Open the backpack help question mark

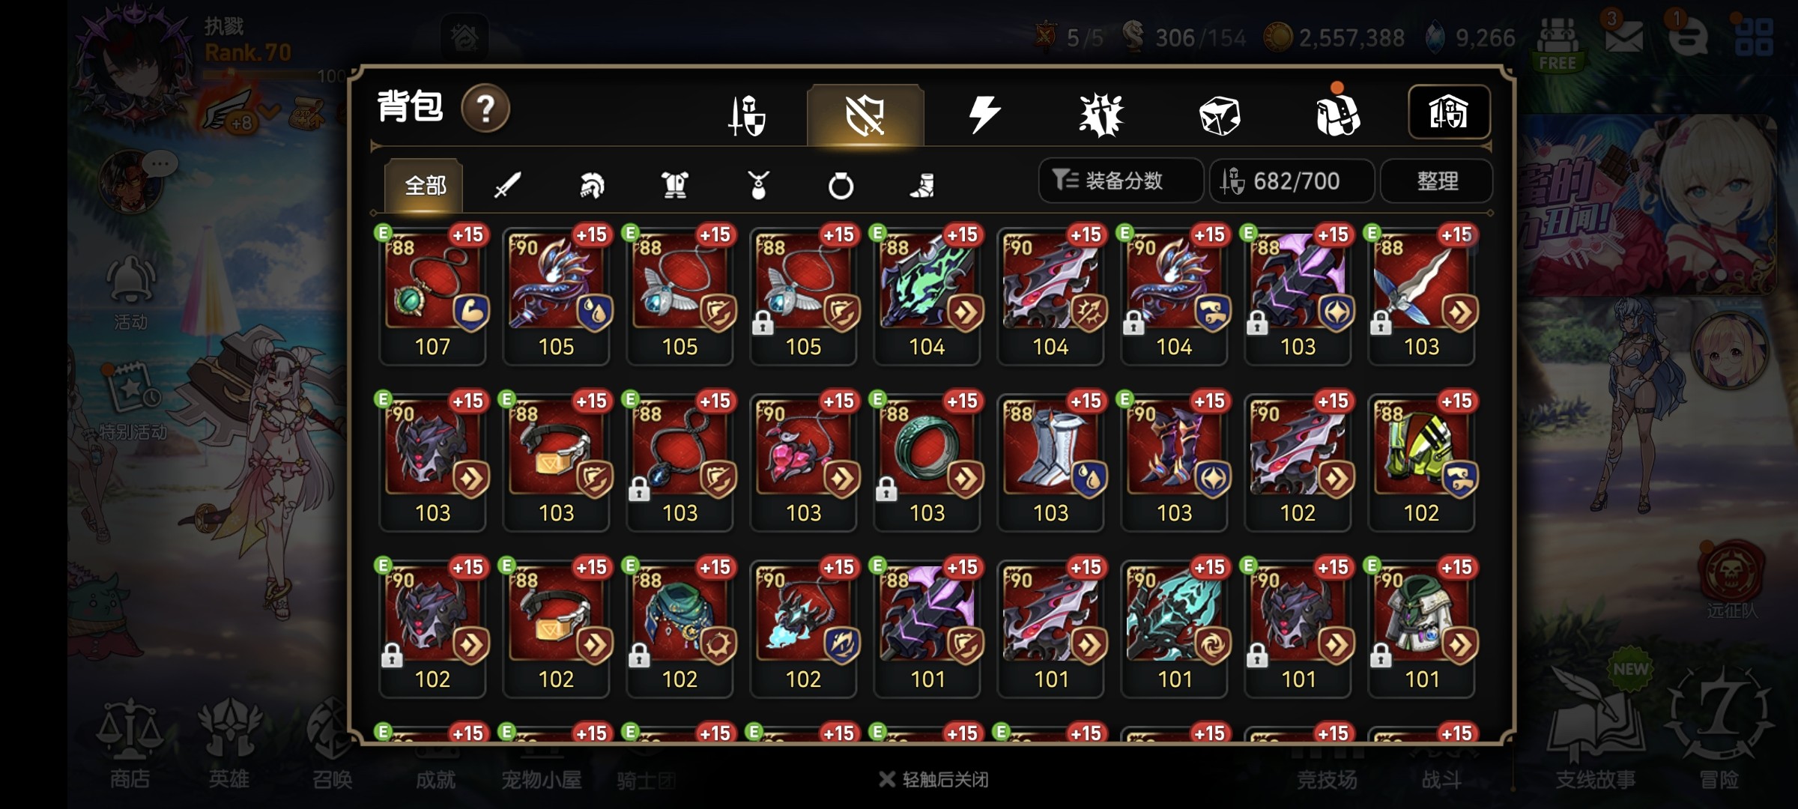(x=485, y=109)
